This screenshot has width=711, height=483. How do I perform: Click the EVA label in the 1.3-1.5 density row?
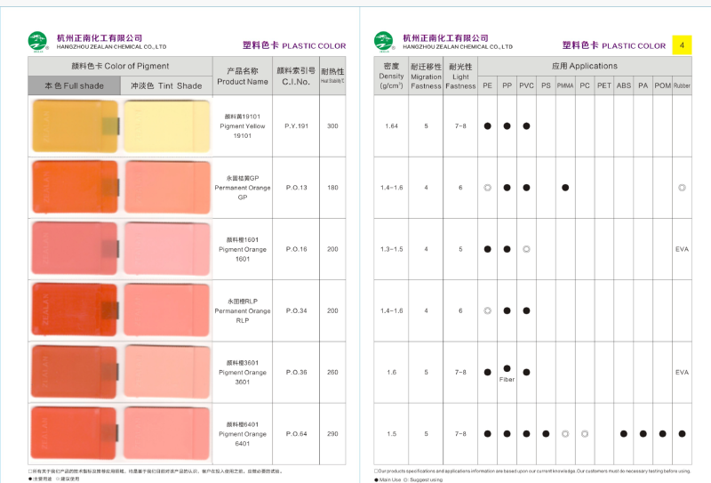click(x=682, y=249)
